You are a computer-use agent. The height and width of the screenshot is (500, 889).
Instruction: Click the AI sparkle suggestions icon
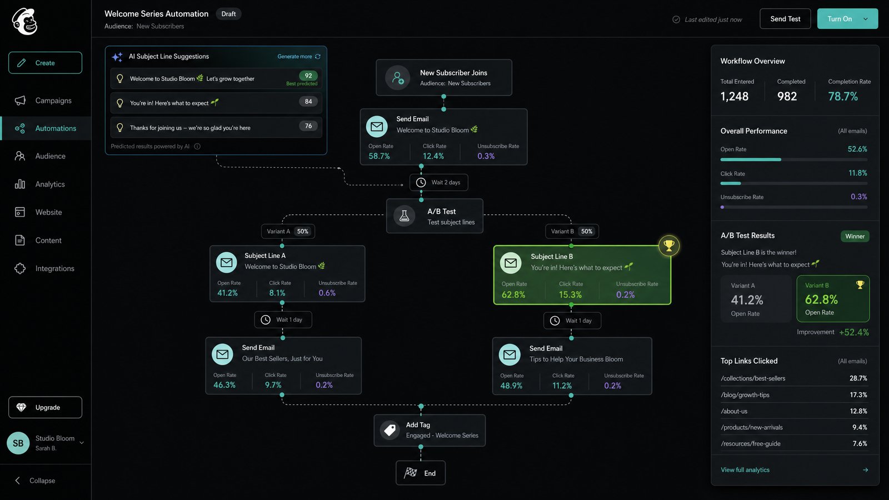(117, 57)
